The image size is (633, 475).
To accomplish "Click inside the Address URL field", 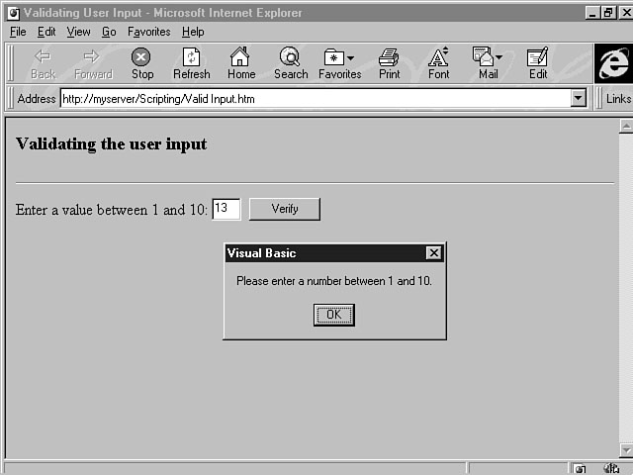I will pyautogui.click(x=315, y=99).
